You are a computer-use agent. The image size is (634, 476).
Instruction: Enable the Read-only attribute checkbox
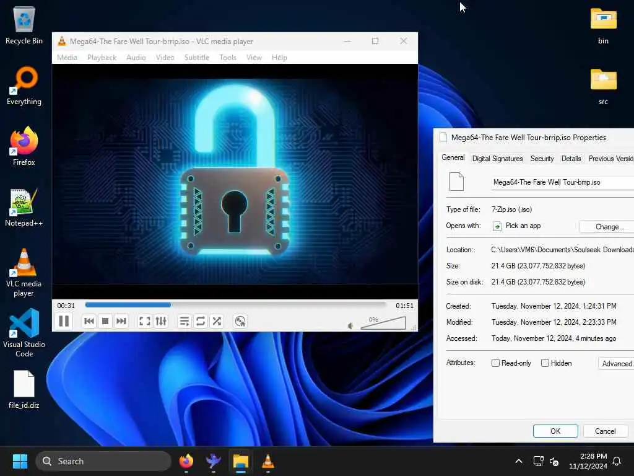coord(495,363)
